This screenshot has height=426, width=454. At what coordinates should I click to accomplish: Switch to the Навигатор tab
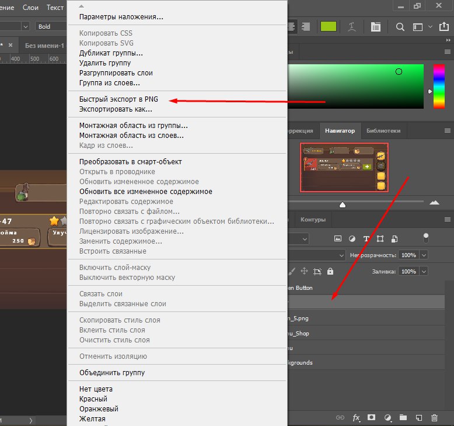point(340,131)
